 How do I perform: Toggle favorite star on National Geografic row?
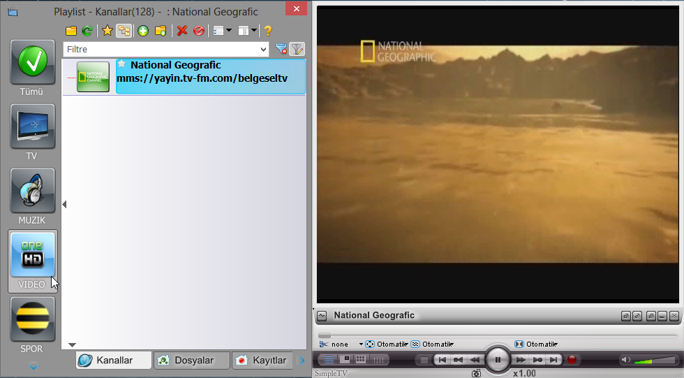click(x=121, y=64)
